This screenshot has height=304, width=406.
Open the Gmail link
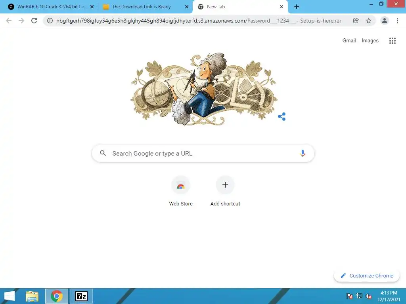[349, 41]
